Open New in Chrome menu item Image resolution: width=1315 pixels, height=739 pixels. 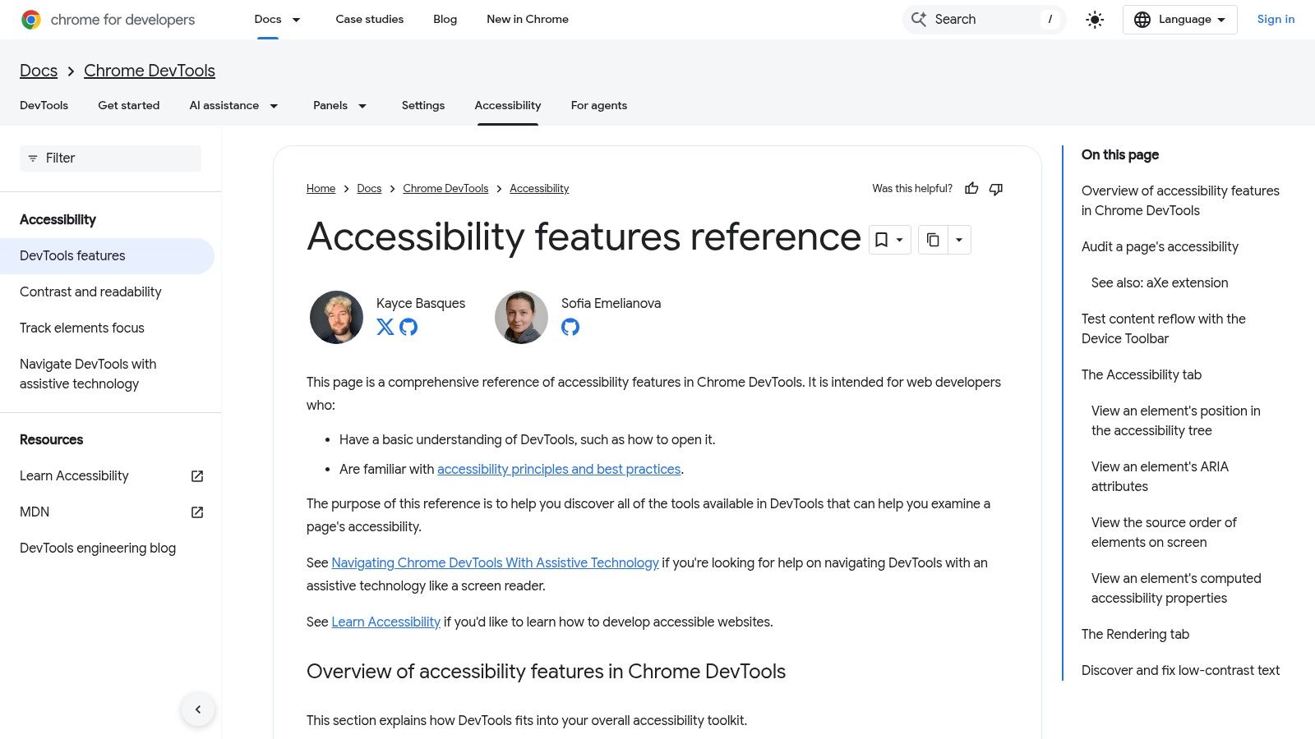point(528,20)
